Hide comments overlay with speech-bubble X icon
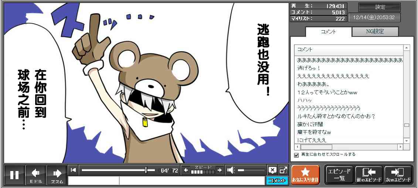Image resolution: width=418 pixels, height=188 pixels. pos(272,170)
